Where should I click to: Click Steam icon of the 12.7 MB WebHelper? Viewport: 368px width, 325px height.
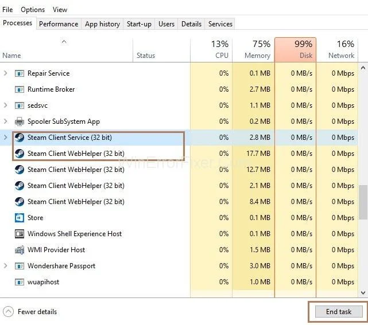pyautogui.click(x=20, y=170)
